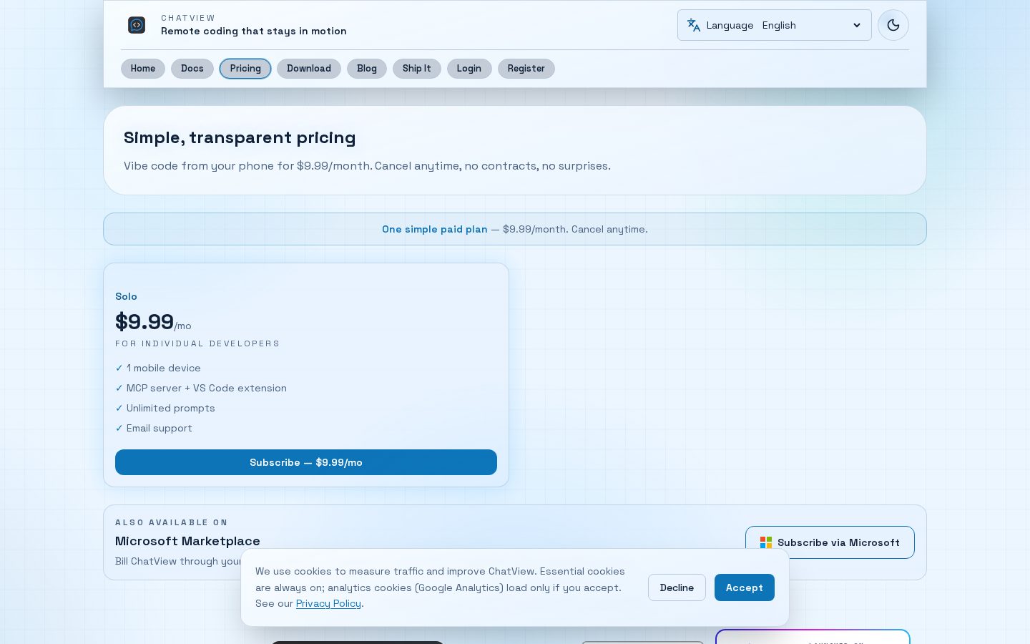This screenshot has height=644, width=1030.
Task: Click 'One simple paid plan' banner text
Action: coord(435,229)
